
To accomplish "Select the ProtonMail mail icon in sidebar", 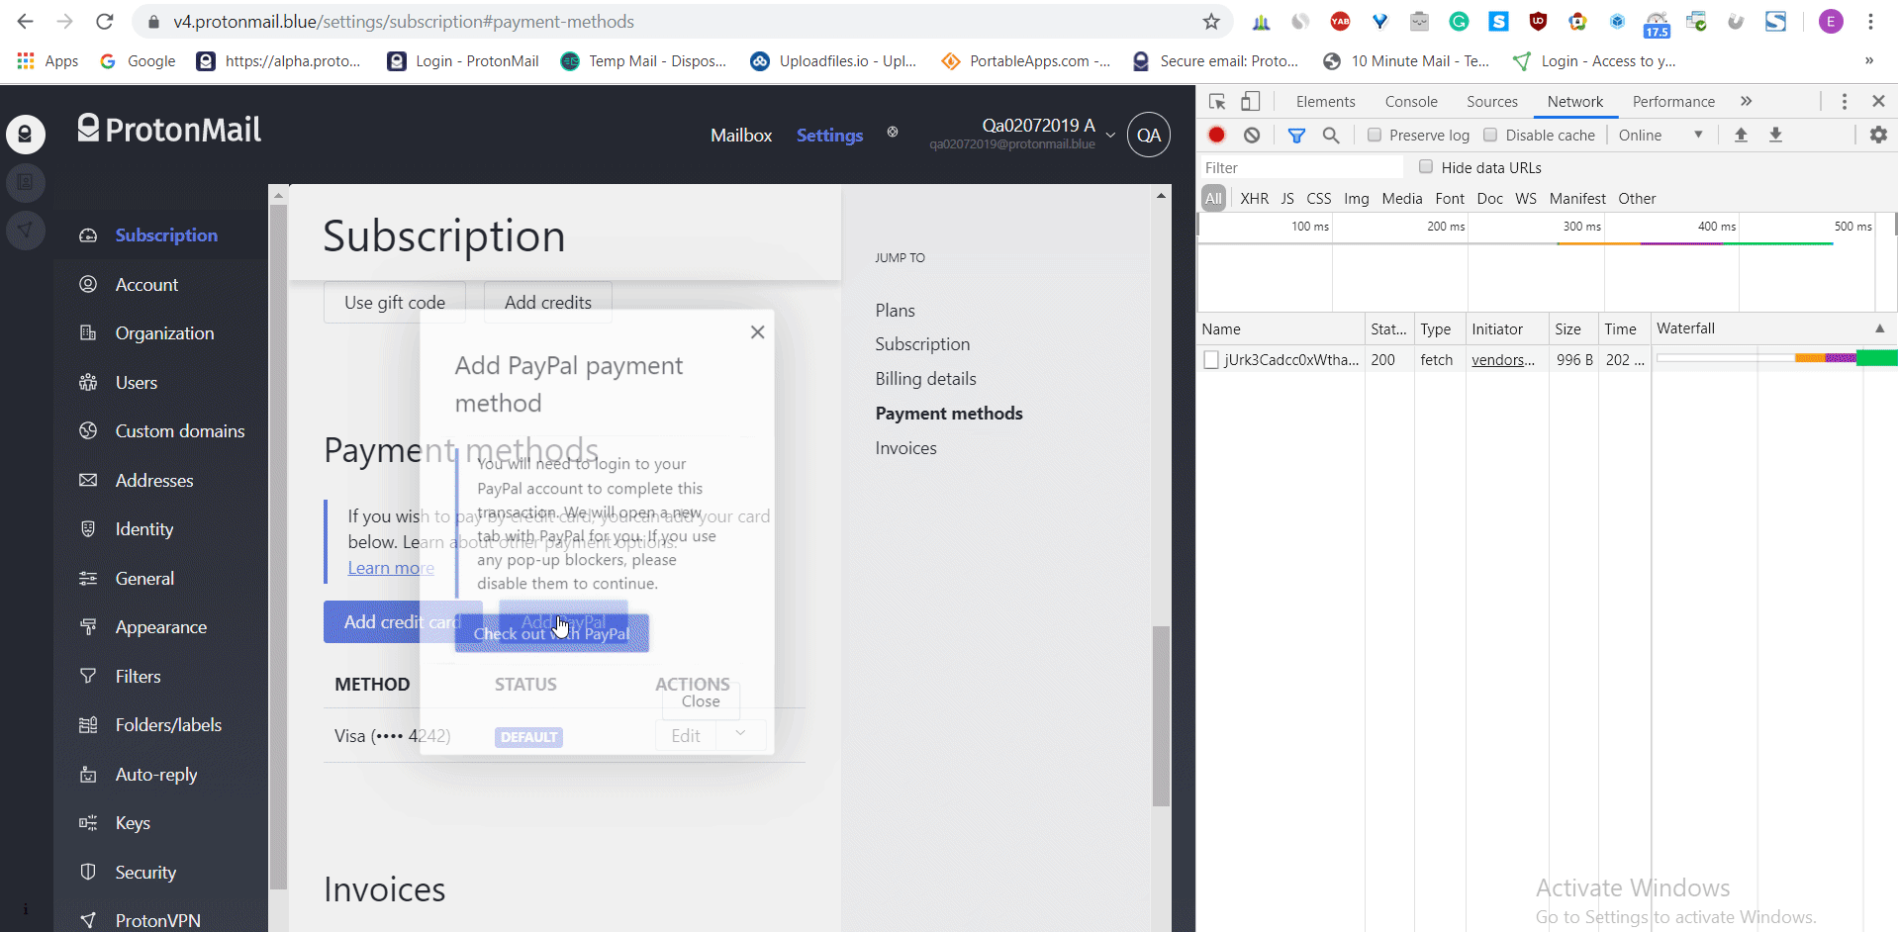I will [x=26, y=135].
